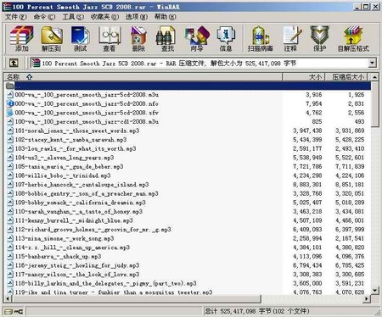Open the 帮助 (Help) menu
Screen dimensions: 382x317
point(166,17)
